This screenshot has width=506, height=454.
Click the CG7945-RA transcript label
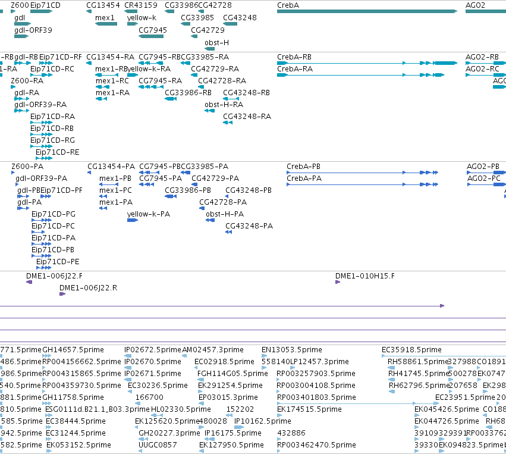pos(160,81)
